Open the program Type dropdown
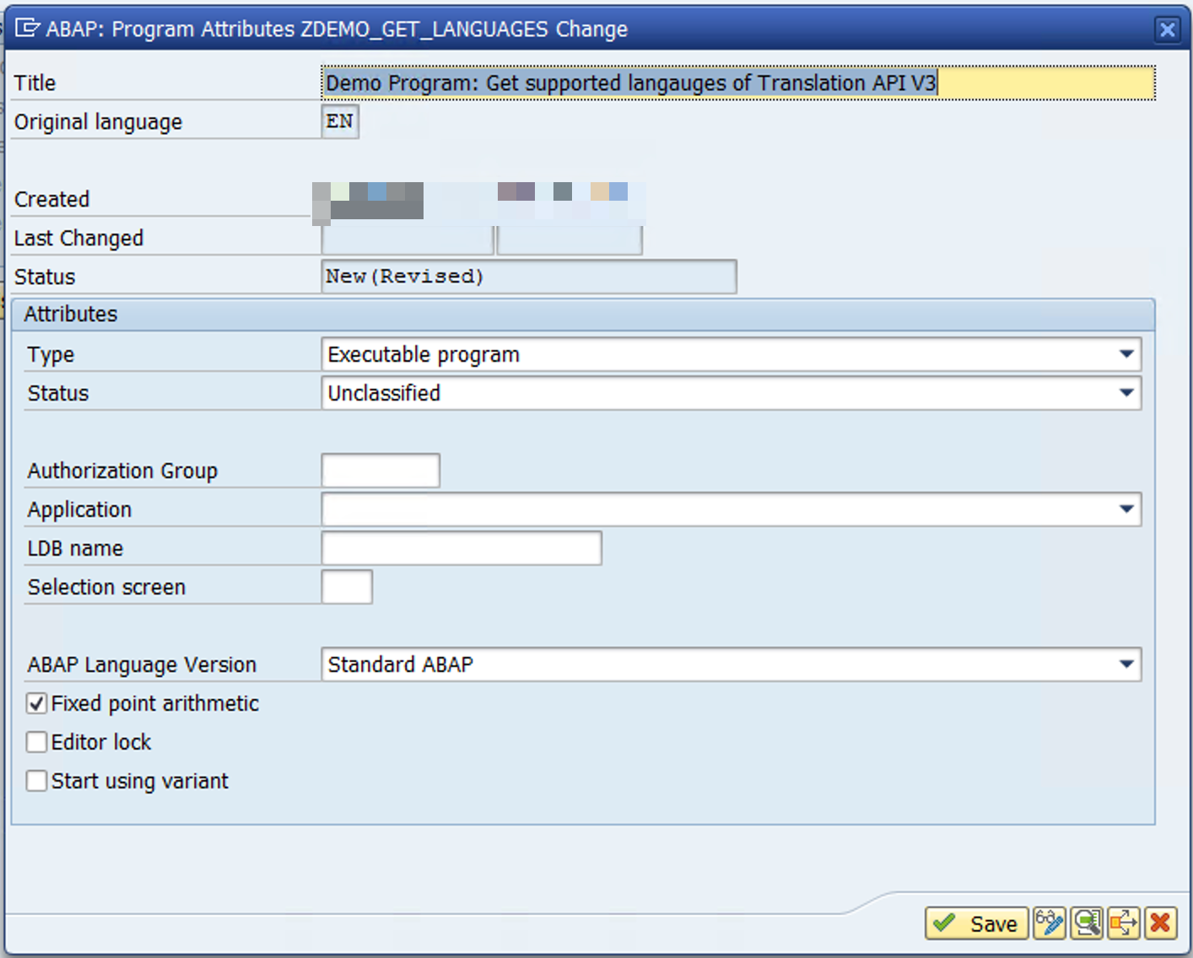Screen dimensions: 1193x958 pos(1126,354)
